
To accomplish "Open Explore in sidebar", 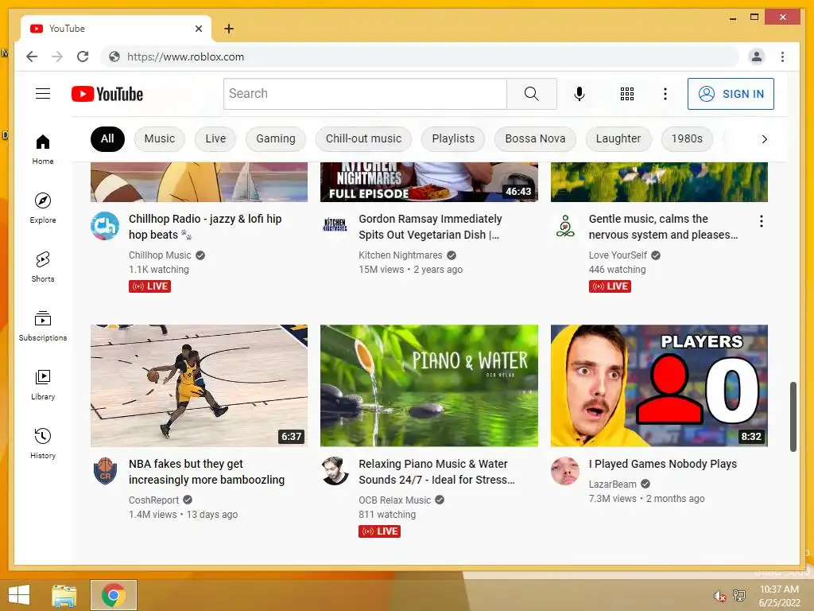I will coord(43,208).
